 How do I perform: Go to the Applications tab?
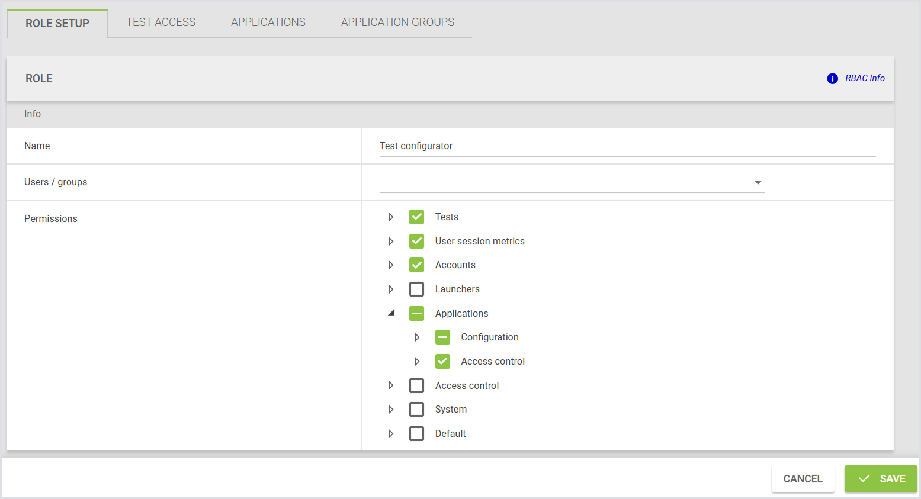(268, 22)
